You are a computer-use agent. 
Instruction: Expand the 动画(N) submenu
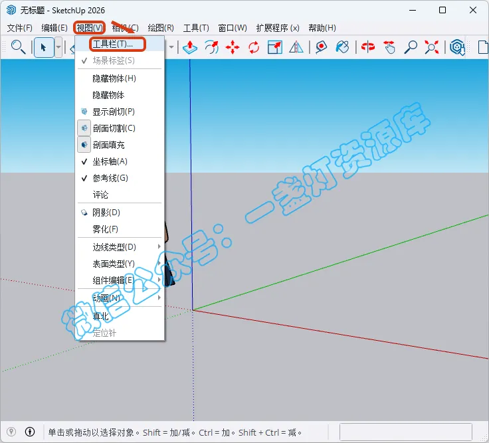[120, 298]
